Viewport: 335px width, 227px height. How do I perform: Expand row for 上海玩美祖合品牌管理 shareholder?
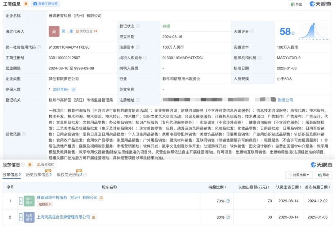point(20,217)
